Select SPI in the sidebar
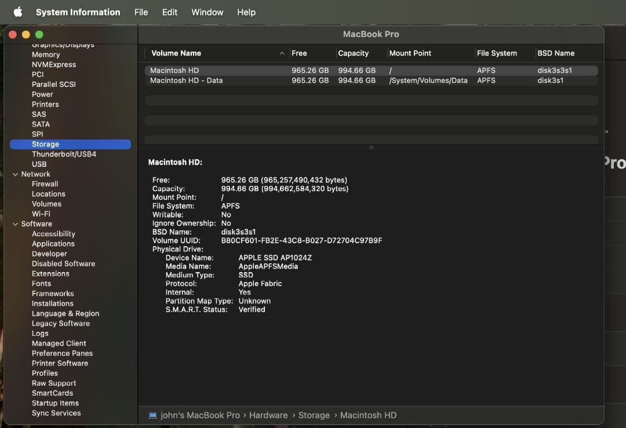Viewport: 626px width, 428px height. point(38,134)
